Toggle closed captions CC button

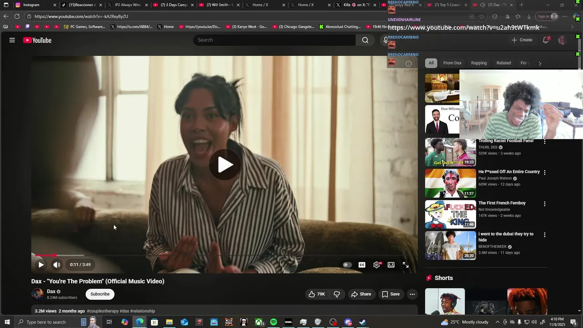tap(362, 265)
